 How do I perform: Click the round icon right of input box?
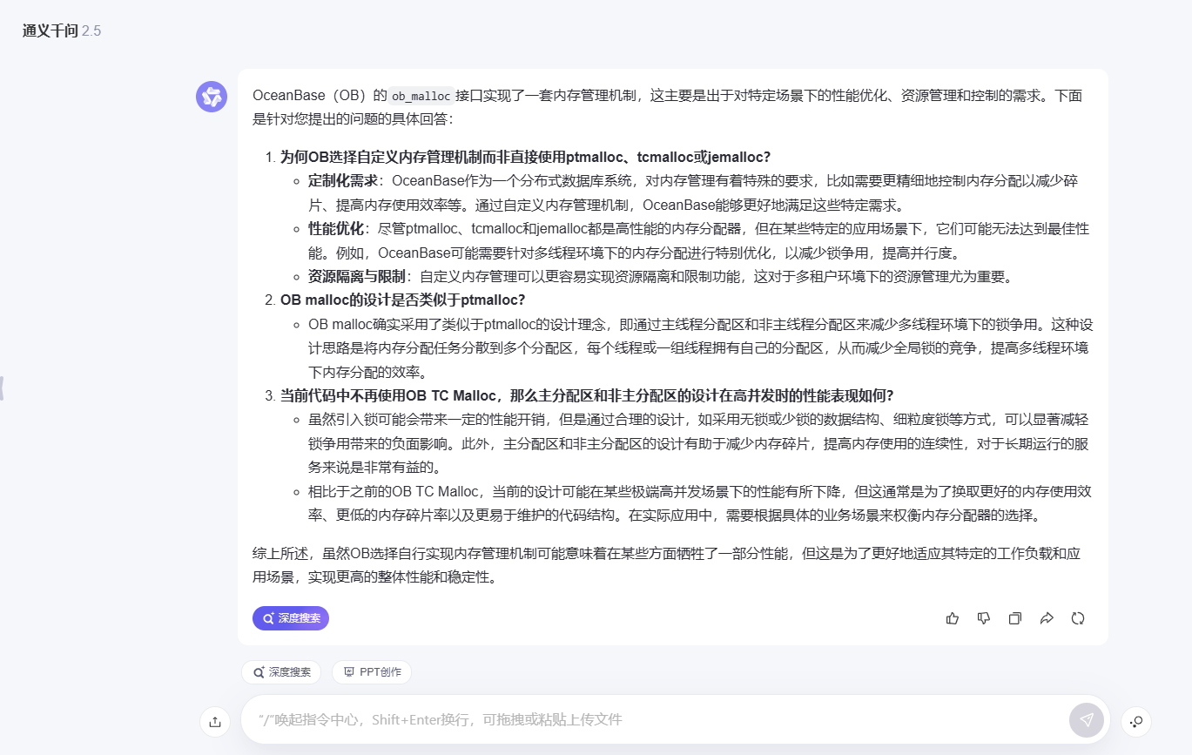1135,721
